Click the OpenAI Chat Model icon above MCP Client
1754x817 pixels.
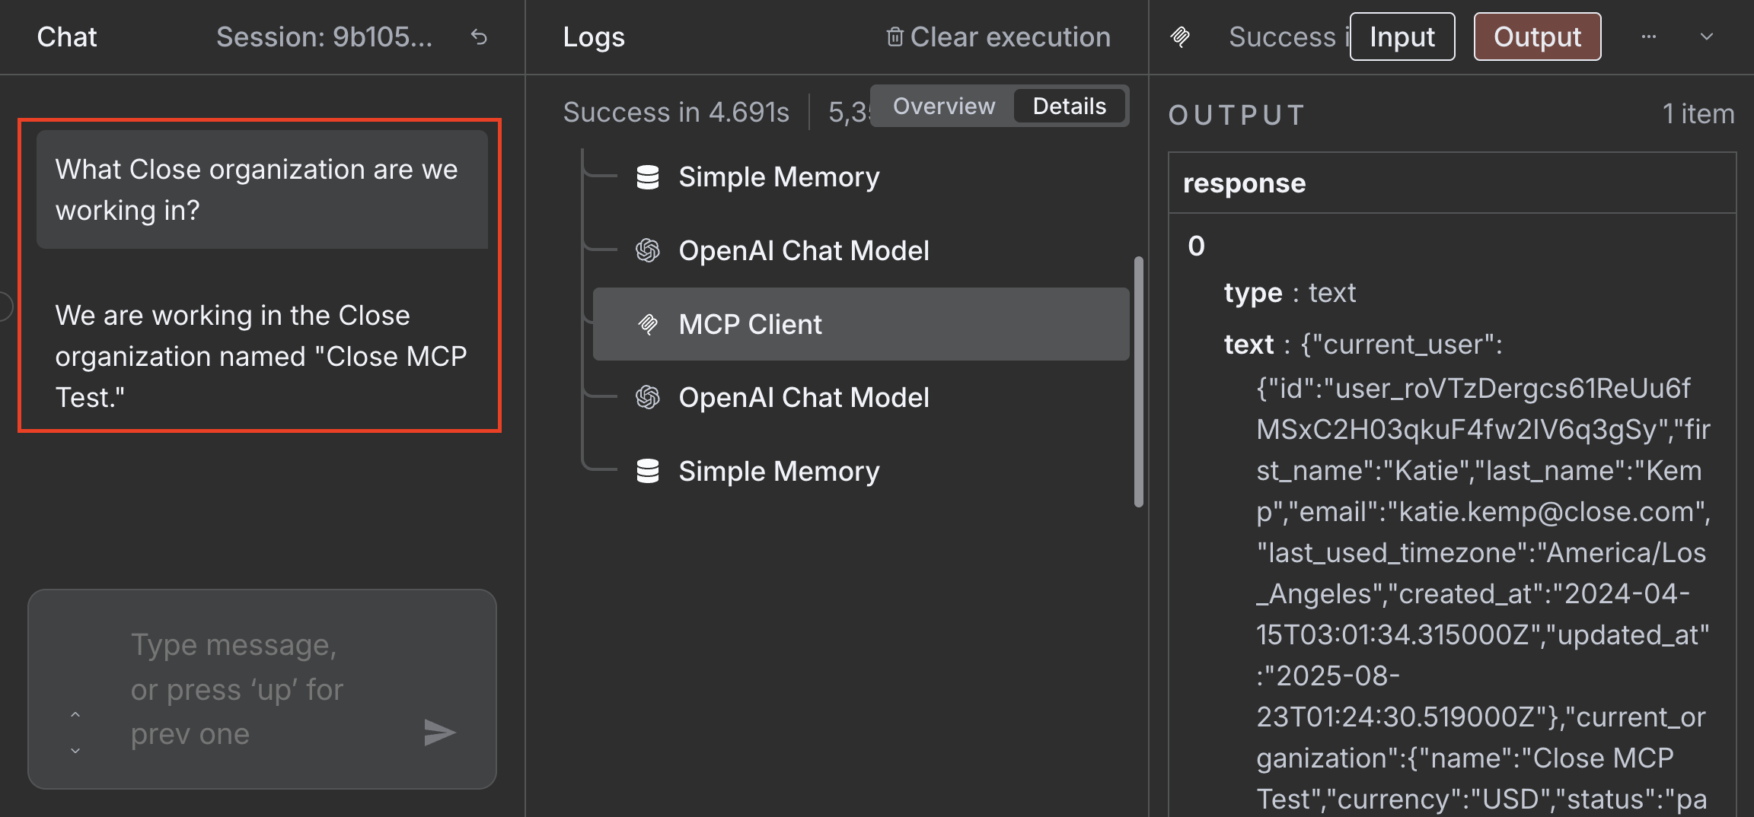[x=646, y=250]
